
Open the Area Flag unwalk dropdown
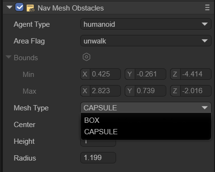click(x=146, y=41)
